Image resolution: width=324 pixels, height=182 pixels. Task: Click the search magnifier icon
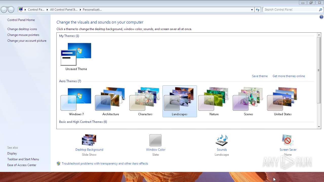[x=321, y=10]
